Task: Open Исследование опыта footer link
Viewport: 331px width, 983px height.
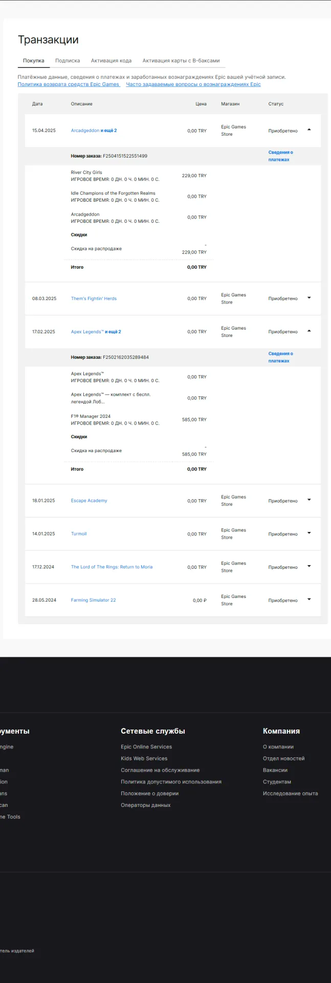Action: pos(291,794)
